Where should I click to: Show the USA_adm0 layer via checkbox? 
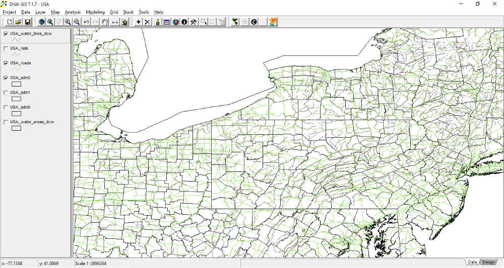(6, 108)
